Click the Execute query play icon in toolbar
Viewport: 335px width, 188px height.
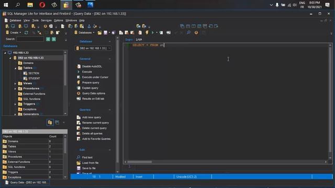pos(153,32)
